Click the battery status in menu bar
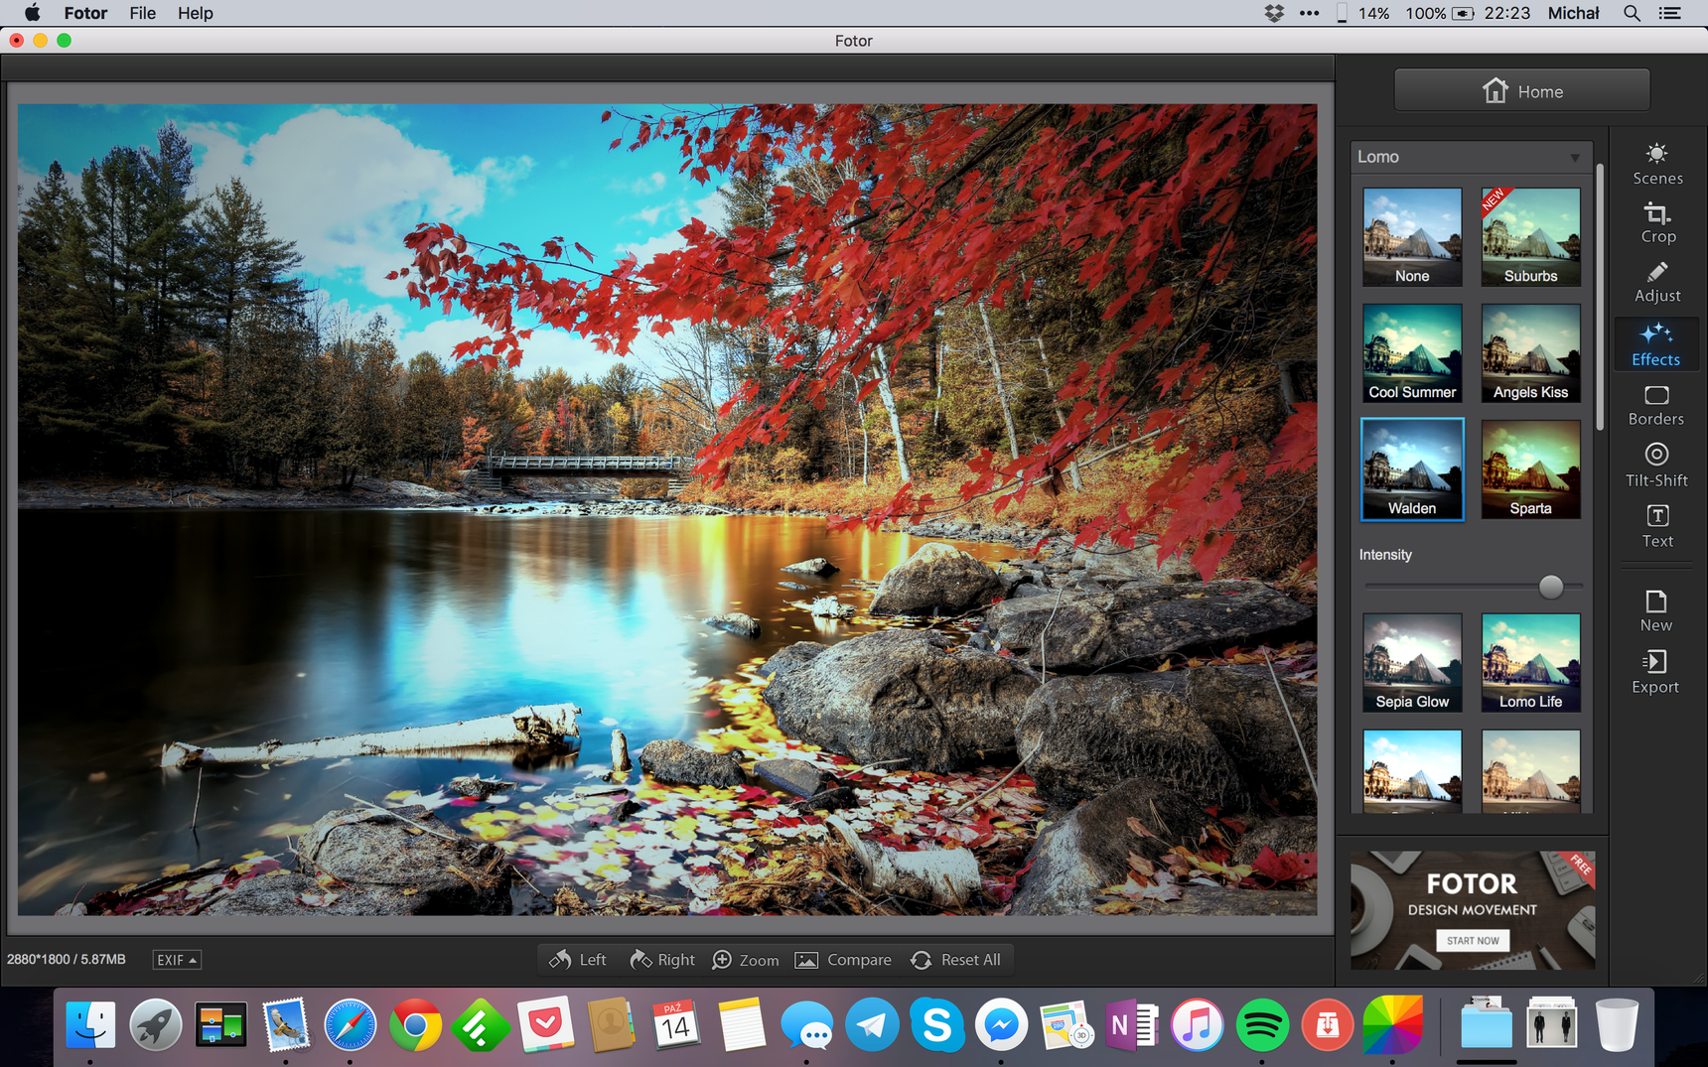Image resolution: width=1708 pixels, height=1067 pixels. pos(1438,13)
